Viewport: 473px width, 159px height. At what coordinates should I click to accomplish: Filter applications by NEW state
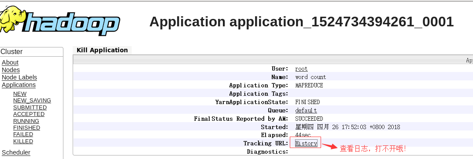pos(20,94)
